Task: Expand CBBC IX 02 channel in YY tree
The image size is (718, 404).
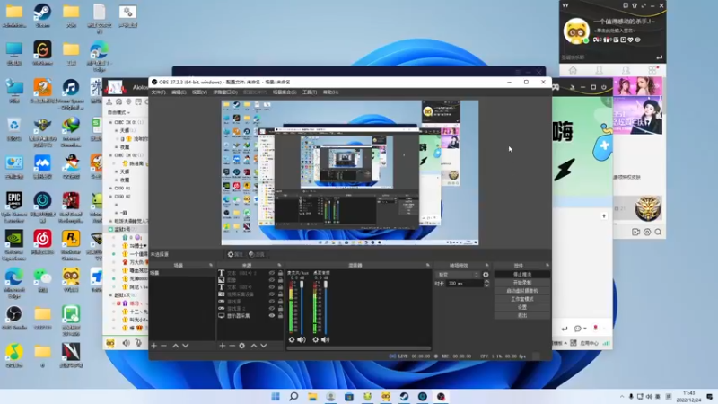Action: click(x=110, y=155)
